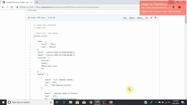Open Mail app from taskbar
This screenshot has height=105, width=187.
click(84, 102)
